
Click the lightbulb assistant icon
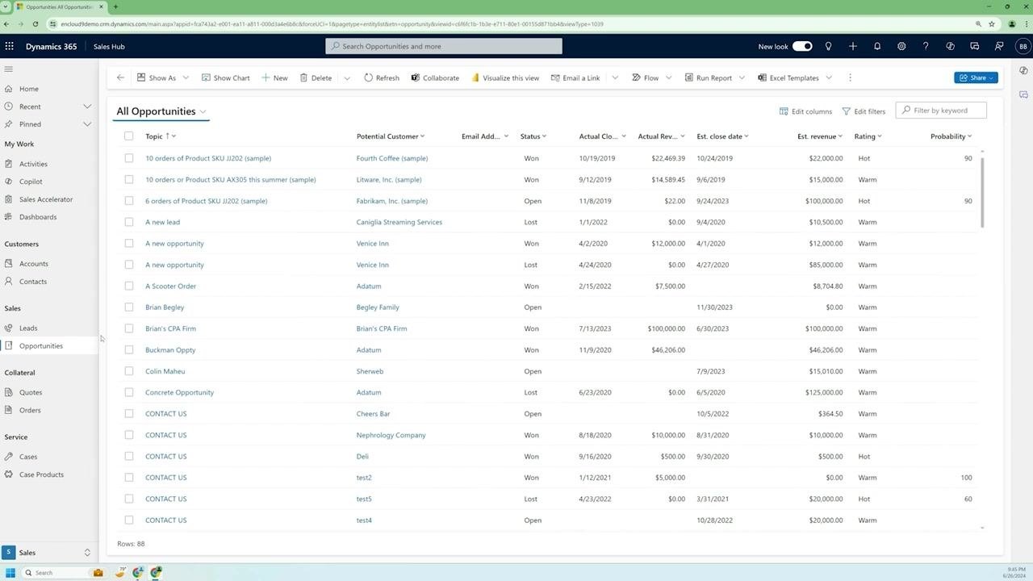pyautogui.click(x=828, y=46)
